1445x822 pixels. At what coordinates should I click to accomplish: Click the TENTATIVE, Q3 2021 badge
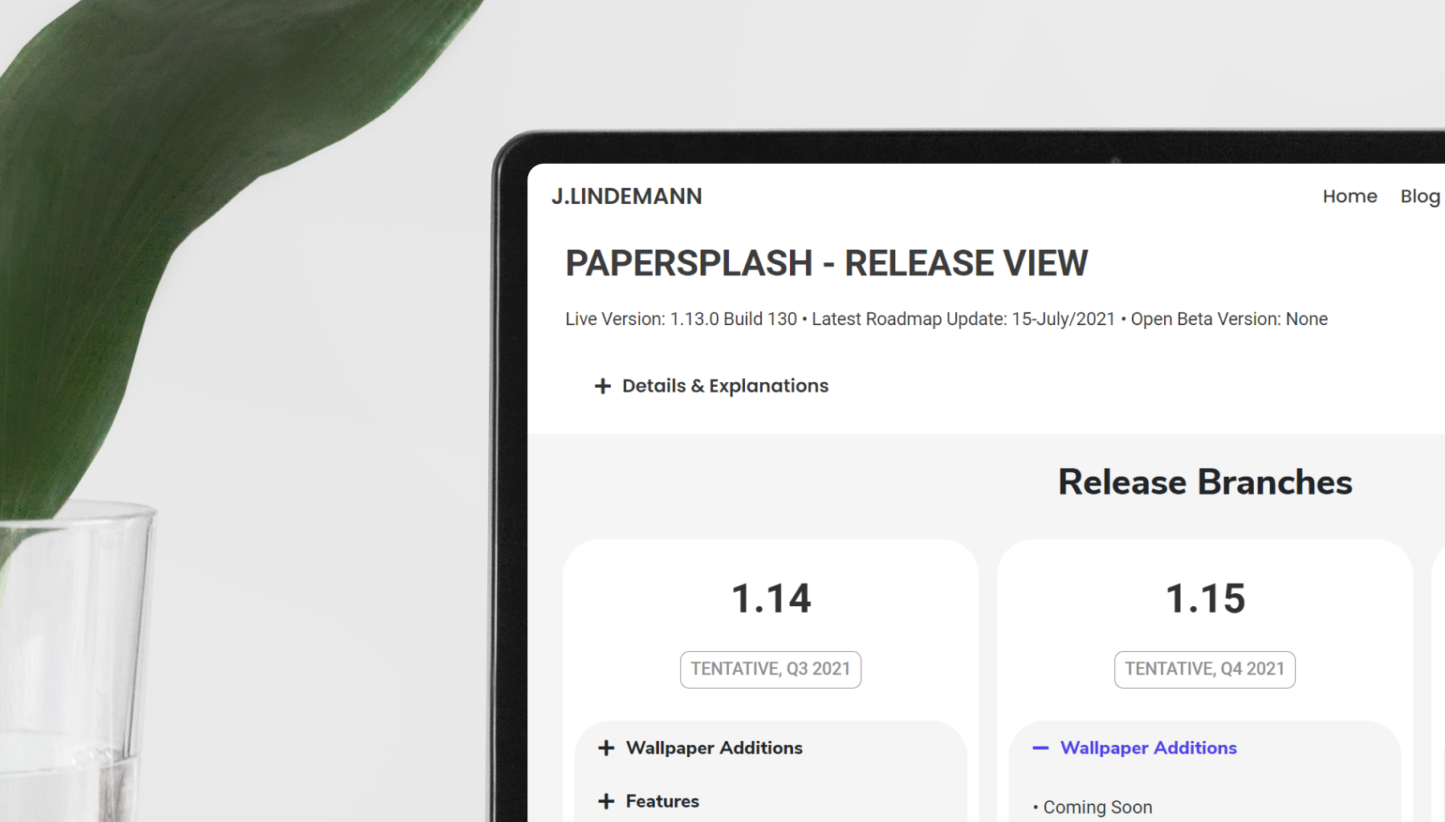point(770,669)
